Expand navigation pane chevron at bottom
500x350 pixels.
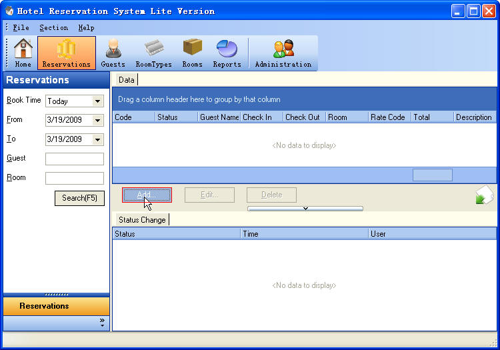point(102,323)
